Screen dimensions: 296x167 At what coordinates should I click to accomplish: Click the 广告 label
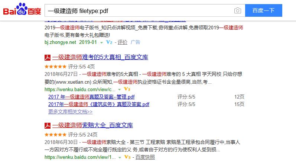135,42
